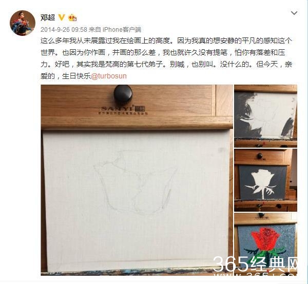The width and height of the screenshot is (308, 284).
Task: Click the 2014-9-26 09:58 timestamp
Action: (64, 29)
